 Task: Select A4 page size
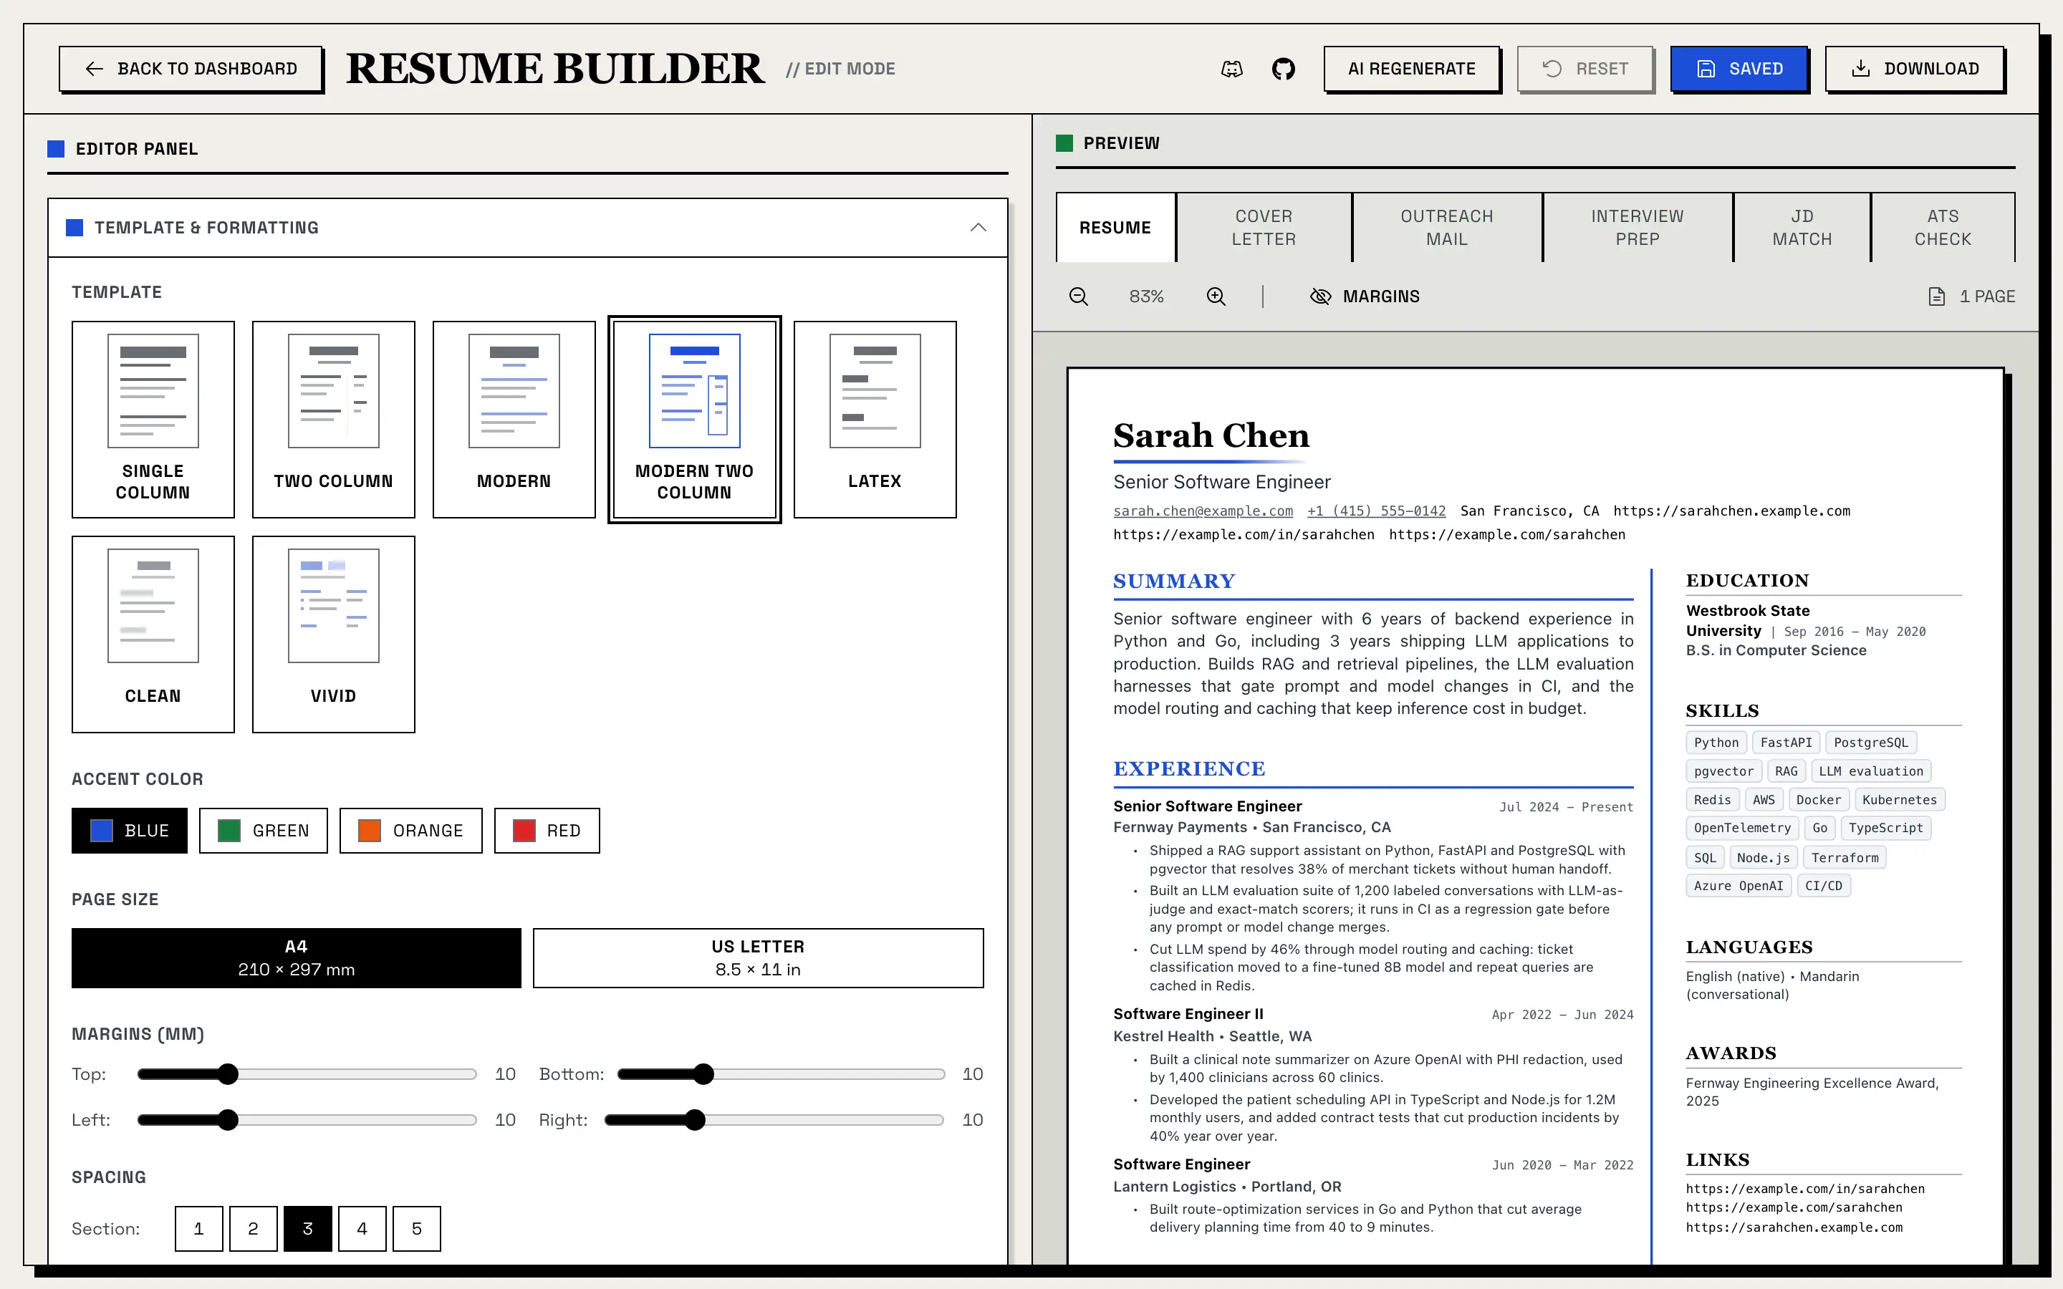(x=297, y=958)
